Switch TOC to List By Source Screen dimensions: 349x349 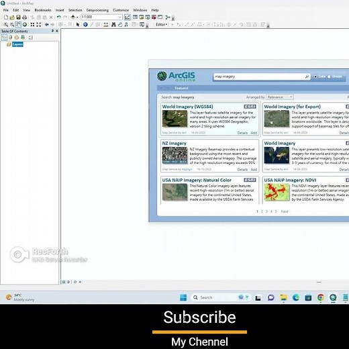tap(10, 38)
